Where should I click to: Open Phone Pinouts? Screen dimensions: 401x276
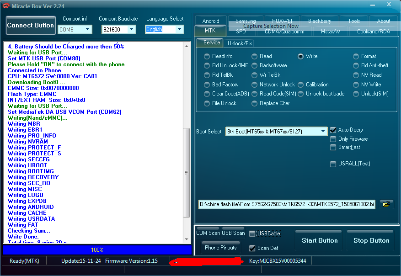(221, 247)
